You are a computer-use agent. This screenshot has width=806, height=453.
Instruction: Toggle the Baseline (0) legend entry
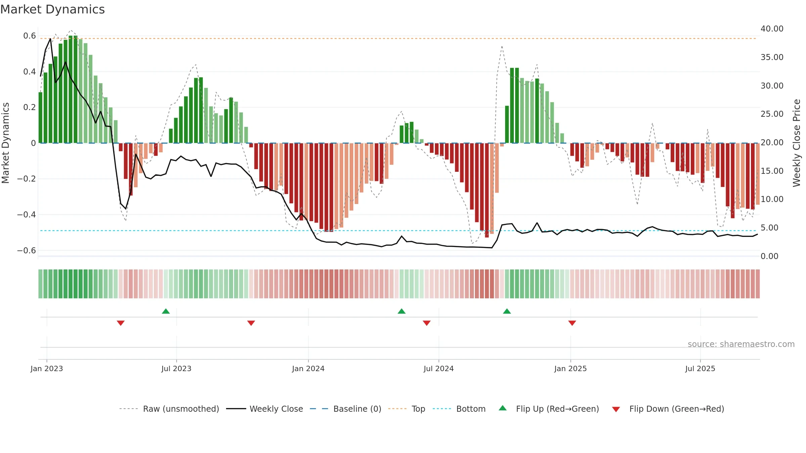click(x=346, y=409)
